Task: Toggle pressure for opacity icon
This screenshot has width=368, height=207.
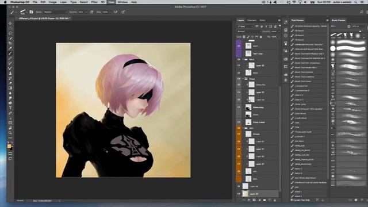Action: pos(92,12)
